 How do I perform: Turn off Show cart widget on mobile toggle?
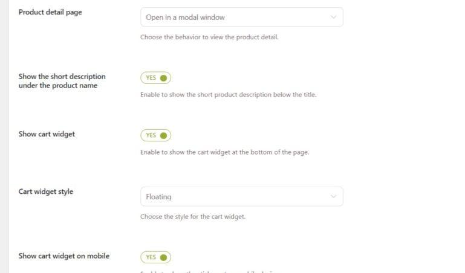tap(155, 257)
